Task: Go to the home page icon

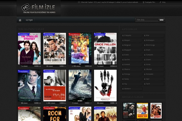Action: pos(20,20)
